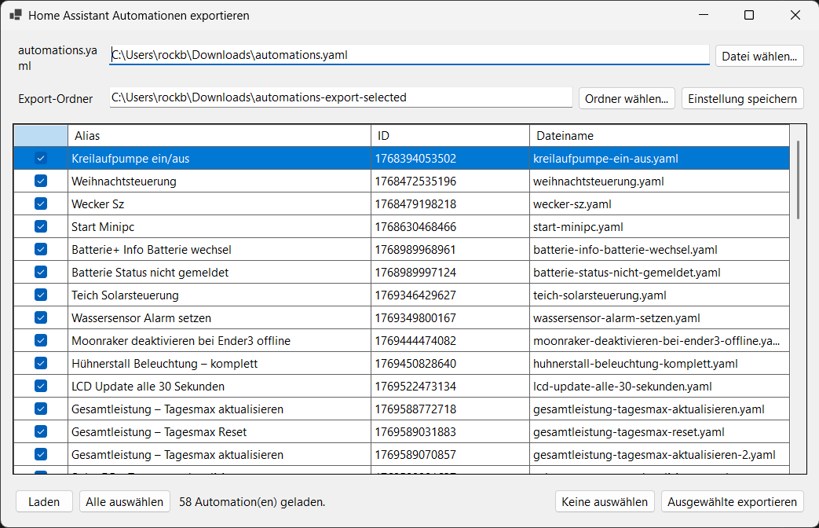This screenshot has height=528, width=819.
Task: Select filename teich-solarsteuerung.yaml
Action: coord(660,295)
